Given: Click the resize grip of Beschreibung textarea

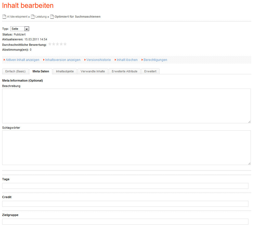Looking at the screenshot, I should click(249, 122).
